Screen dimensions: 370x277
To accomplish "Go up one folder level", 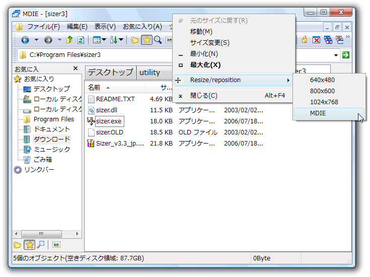I will click(69, 40).
